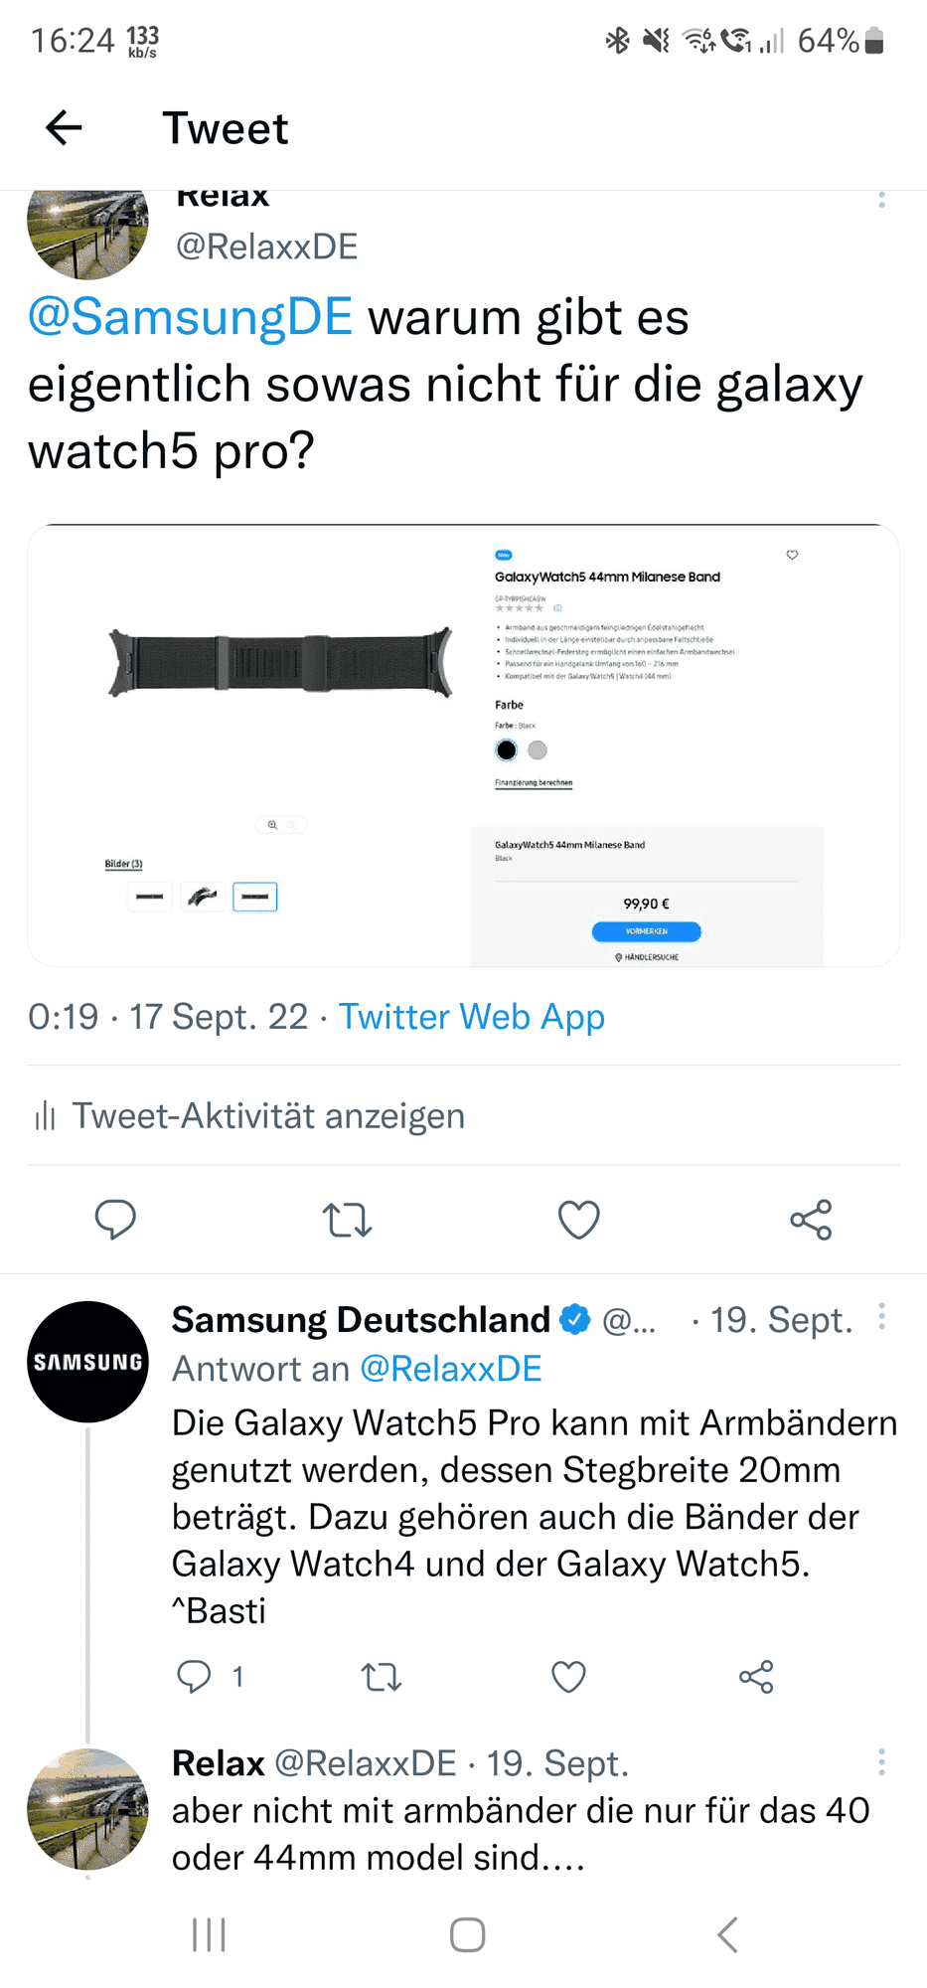Like the main tweet with heart icon
The height and width of the screenshot is (1988, 927).
(578, 1220)
